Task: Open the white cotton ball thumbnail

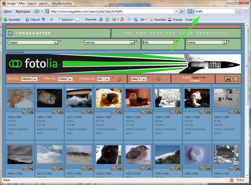Action: [x=197, y=155]
